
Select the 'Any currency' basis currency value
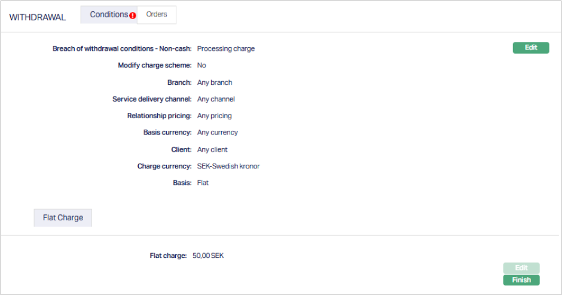pos(218,133)
